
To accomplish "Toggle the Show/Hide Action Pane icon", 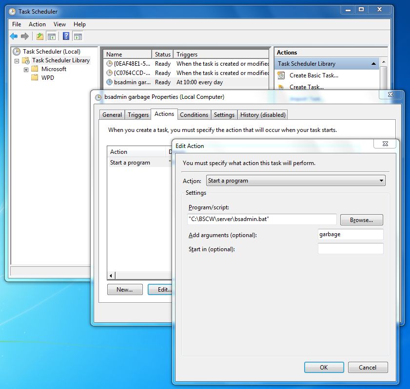I will pos(78,37).
